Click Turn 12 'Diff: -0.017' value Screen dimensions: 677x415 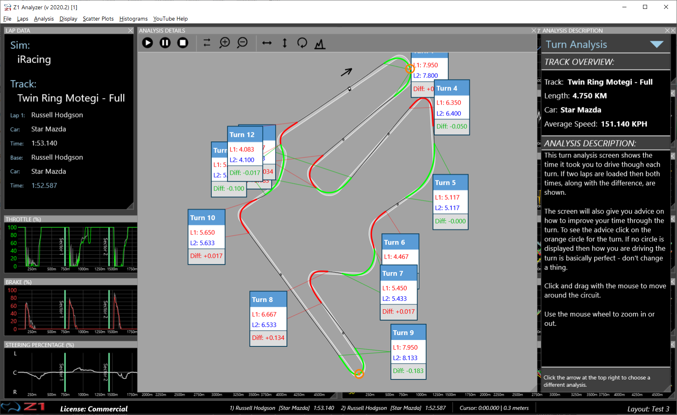point(245,173)
